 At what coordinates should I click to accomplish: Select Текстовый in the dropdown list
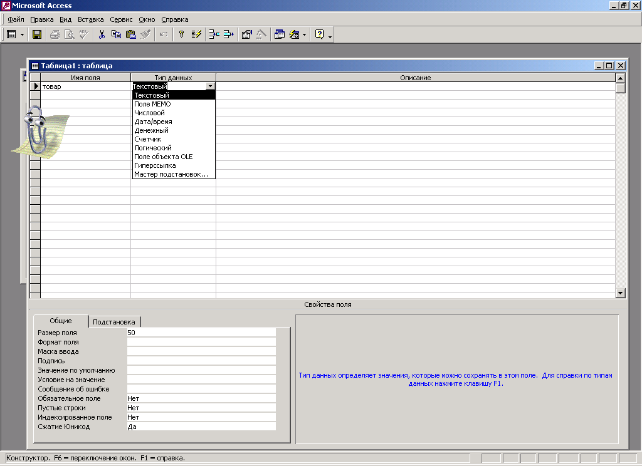click(x=174, y=95)
